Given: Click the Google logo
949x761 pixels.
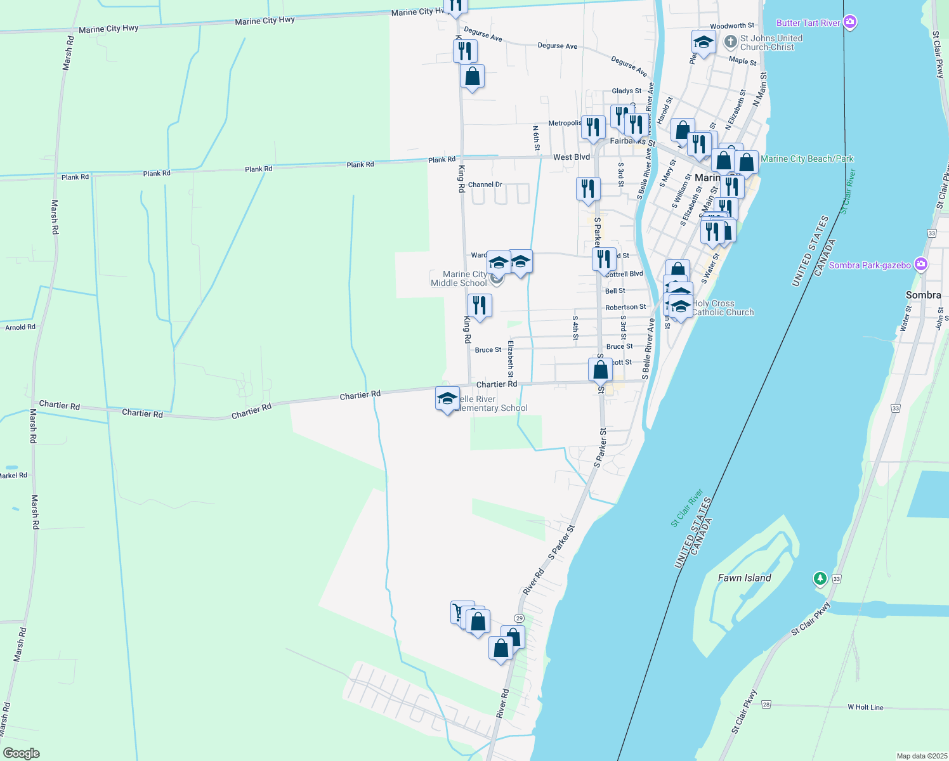Looking at the screenshot, I should coord(21,753).
